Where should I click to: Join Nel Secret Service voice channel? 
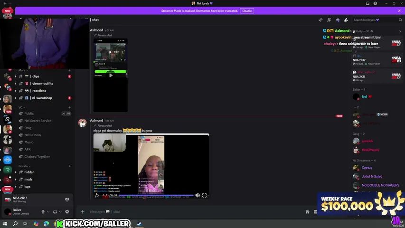click(x=38, y=121)
